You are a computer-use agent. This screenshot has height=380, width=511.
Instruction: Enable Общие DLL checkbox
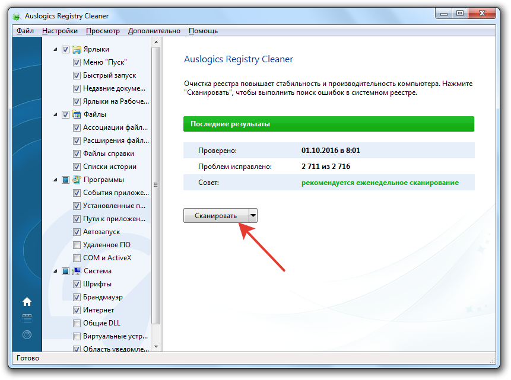(77, 323)
